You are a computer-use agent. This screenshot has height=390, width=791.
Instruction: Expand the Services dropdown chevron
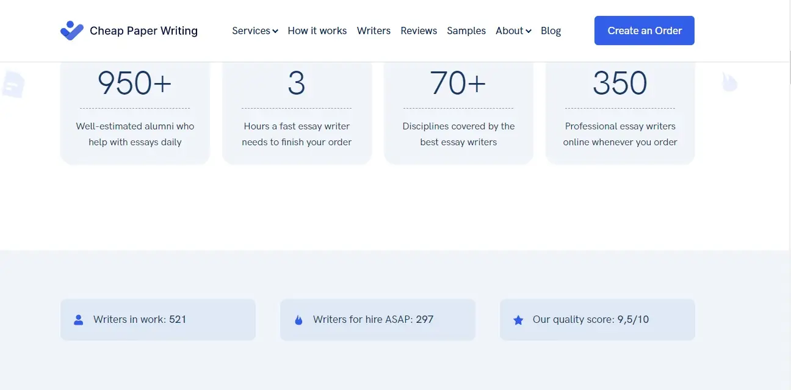275,31
